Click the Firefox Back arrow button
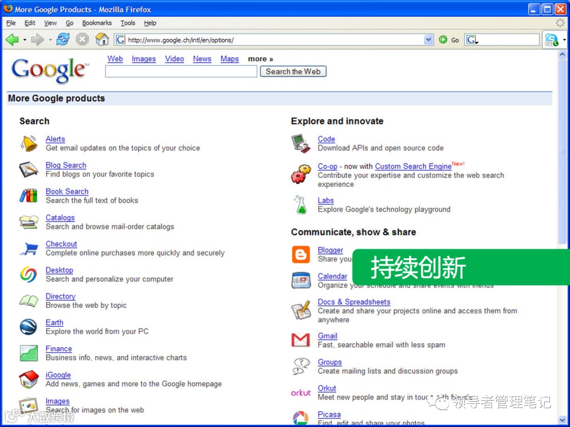 12,40
